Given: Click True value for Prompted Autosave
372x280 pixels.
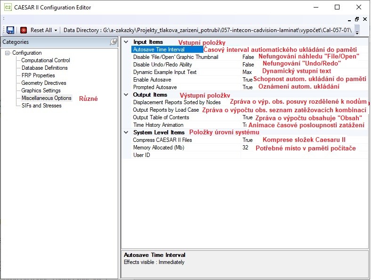Looking at the screenshot, I should tap(247, 87).
